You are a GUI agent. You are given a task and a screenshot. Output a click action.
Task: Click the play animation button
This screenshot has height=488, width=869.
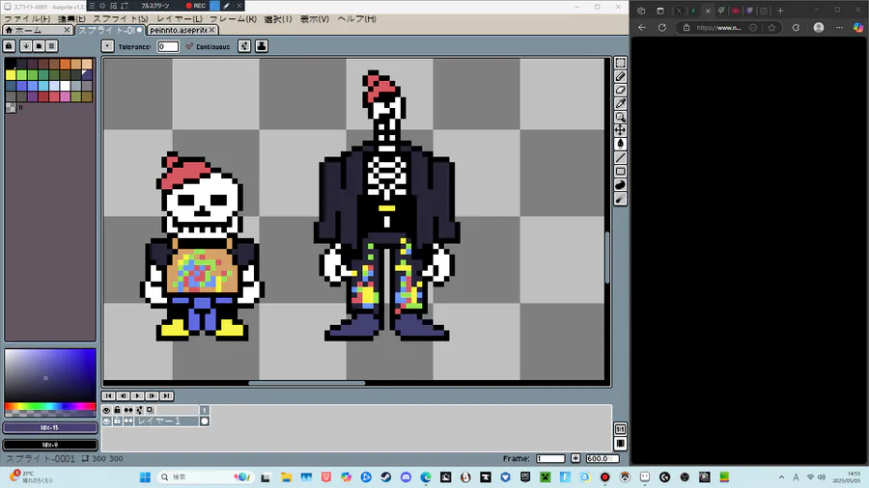(137, 395)
